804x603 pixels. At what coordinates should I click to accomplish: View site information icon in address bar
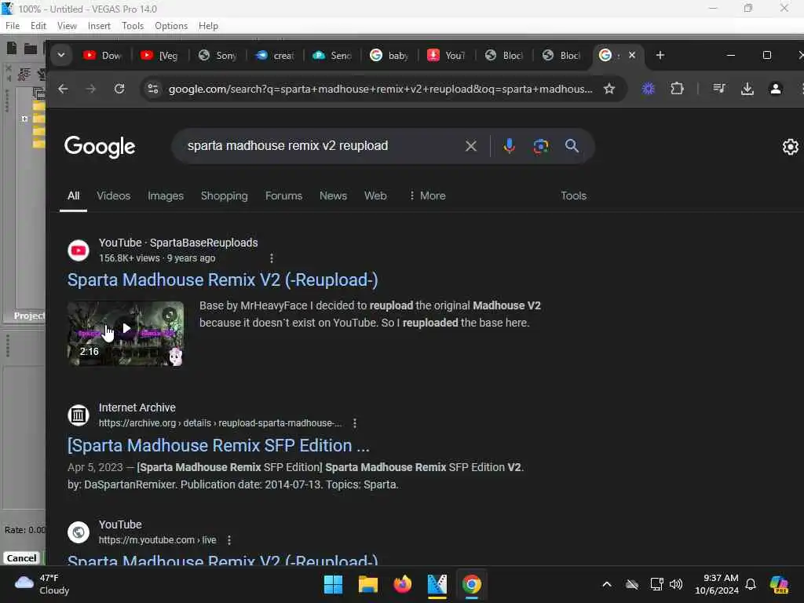tap(153, 89)
